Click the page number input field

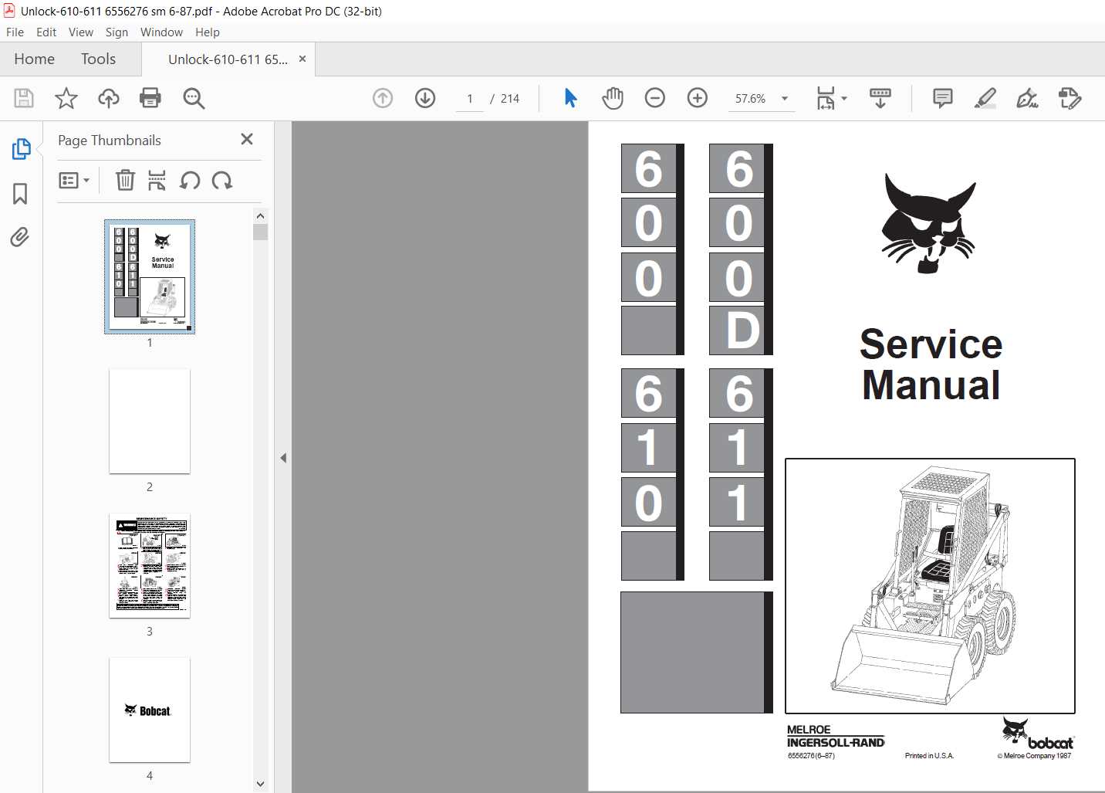(x=469, y=99)
